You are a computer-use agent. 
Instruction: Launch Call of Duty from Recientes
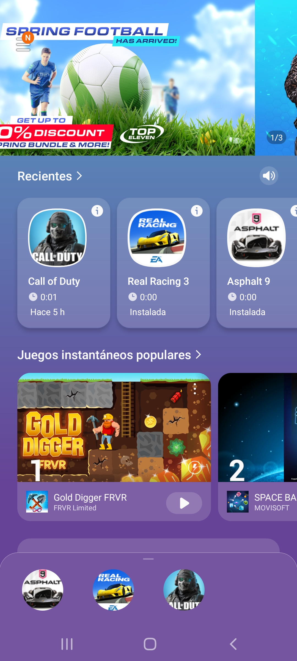(x=64, y=263)
